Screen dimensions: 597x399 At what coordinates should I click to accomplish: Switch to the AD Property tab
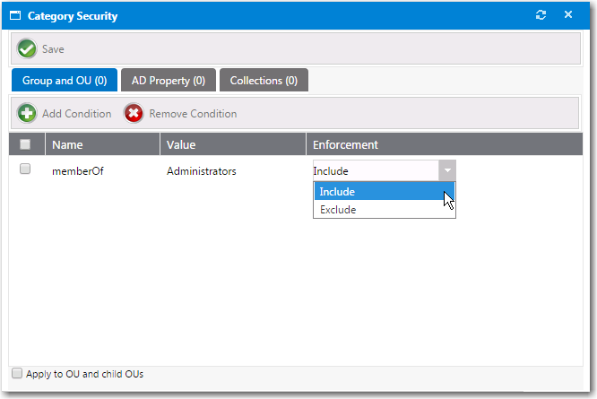click(168, 81)
